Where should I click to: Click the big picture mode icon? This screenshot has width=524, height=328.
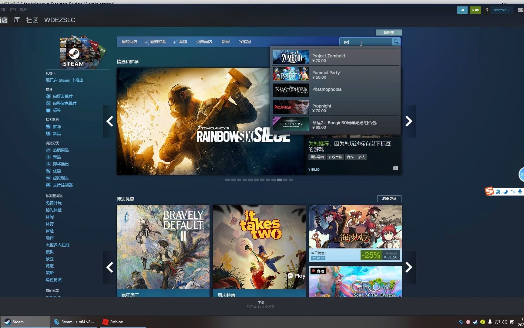click(520, 10)
